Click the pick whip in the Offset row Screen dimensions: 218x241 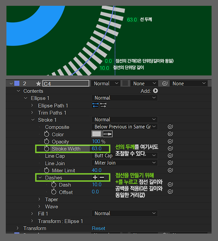tap(170, 192)
